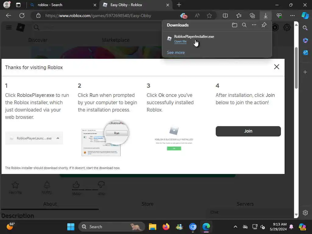Click the Roblox logo
The height and width of the screenshot is (234, 312).
click(x=20, y=27)
